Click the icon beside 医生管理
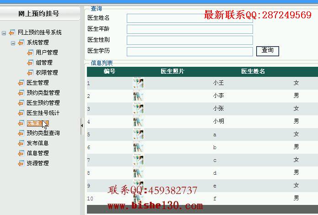Image resolution: width=318 pixels, height=215 pixels. 21,83
